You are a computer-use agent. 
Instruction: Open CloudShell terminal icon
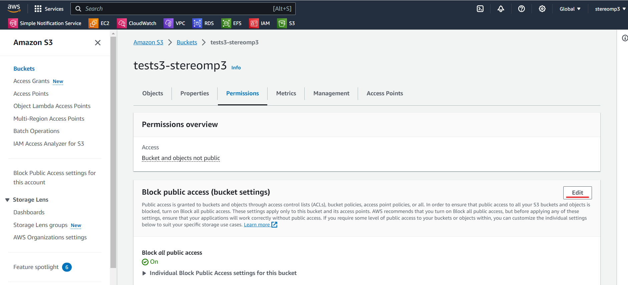480,9
